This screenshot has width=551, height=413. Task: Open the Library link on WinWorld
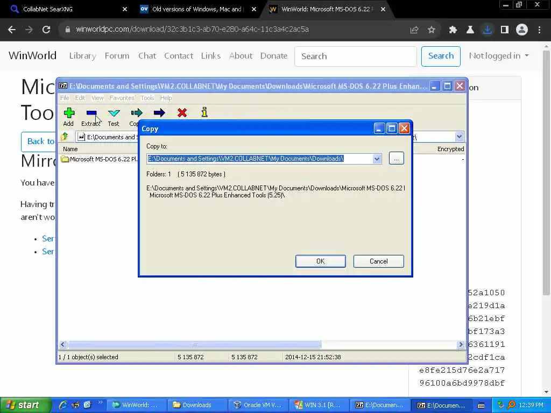[x=82, y=56]
